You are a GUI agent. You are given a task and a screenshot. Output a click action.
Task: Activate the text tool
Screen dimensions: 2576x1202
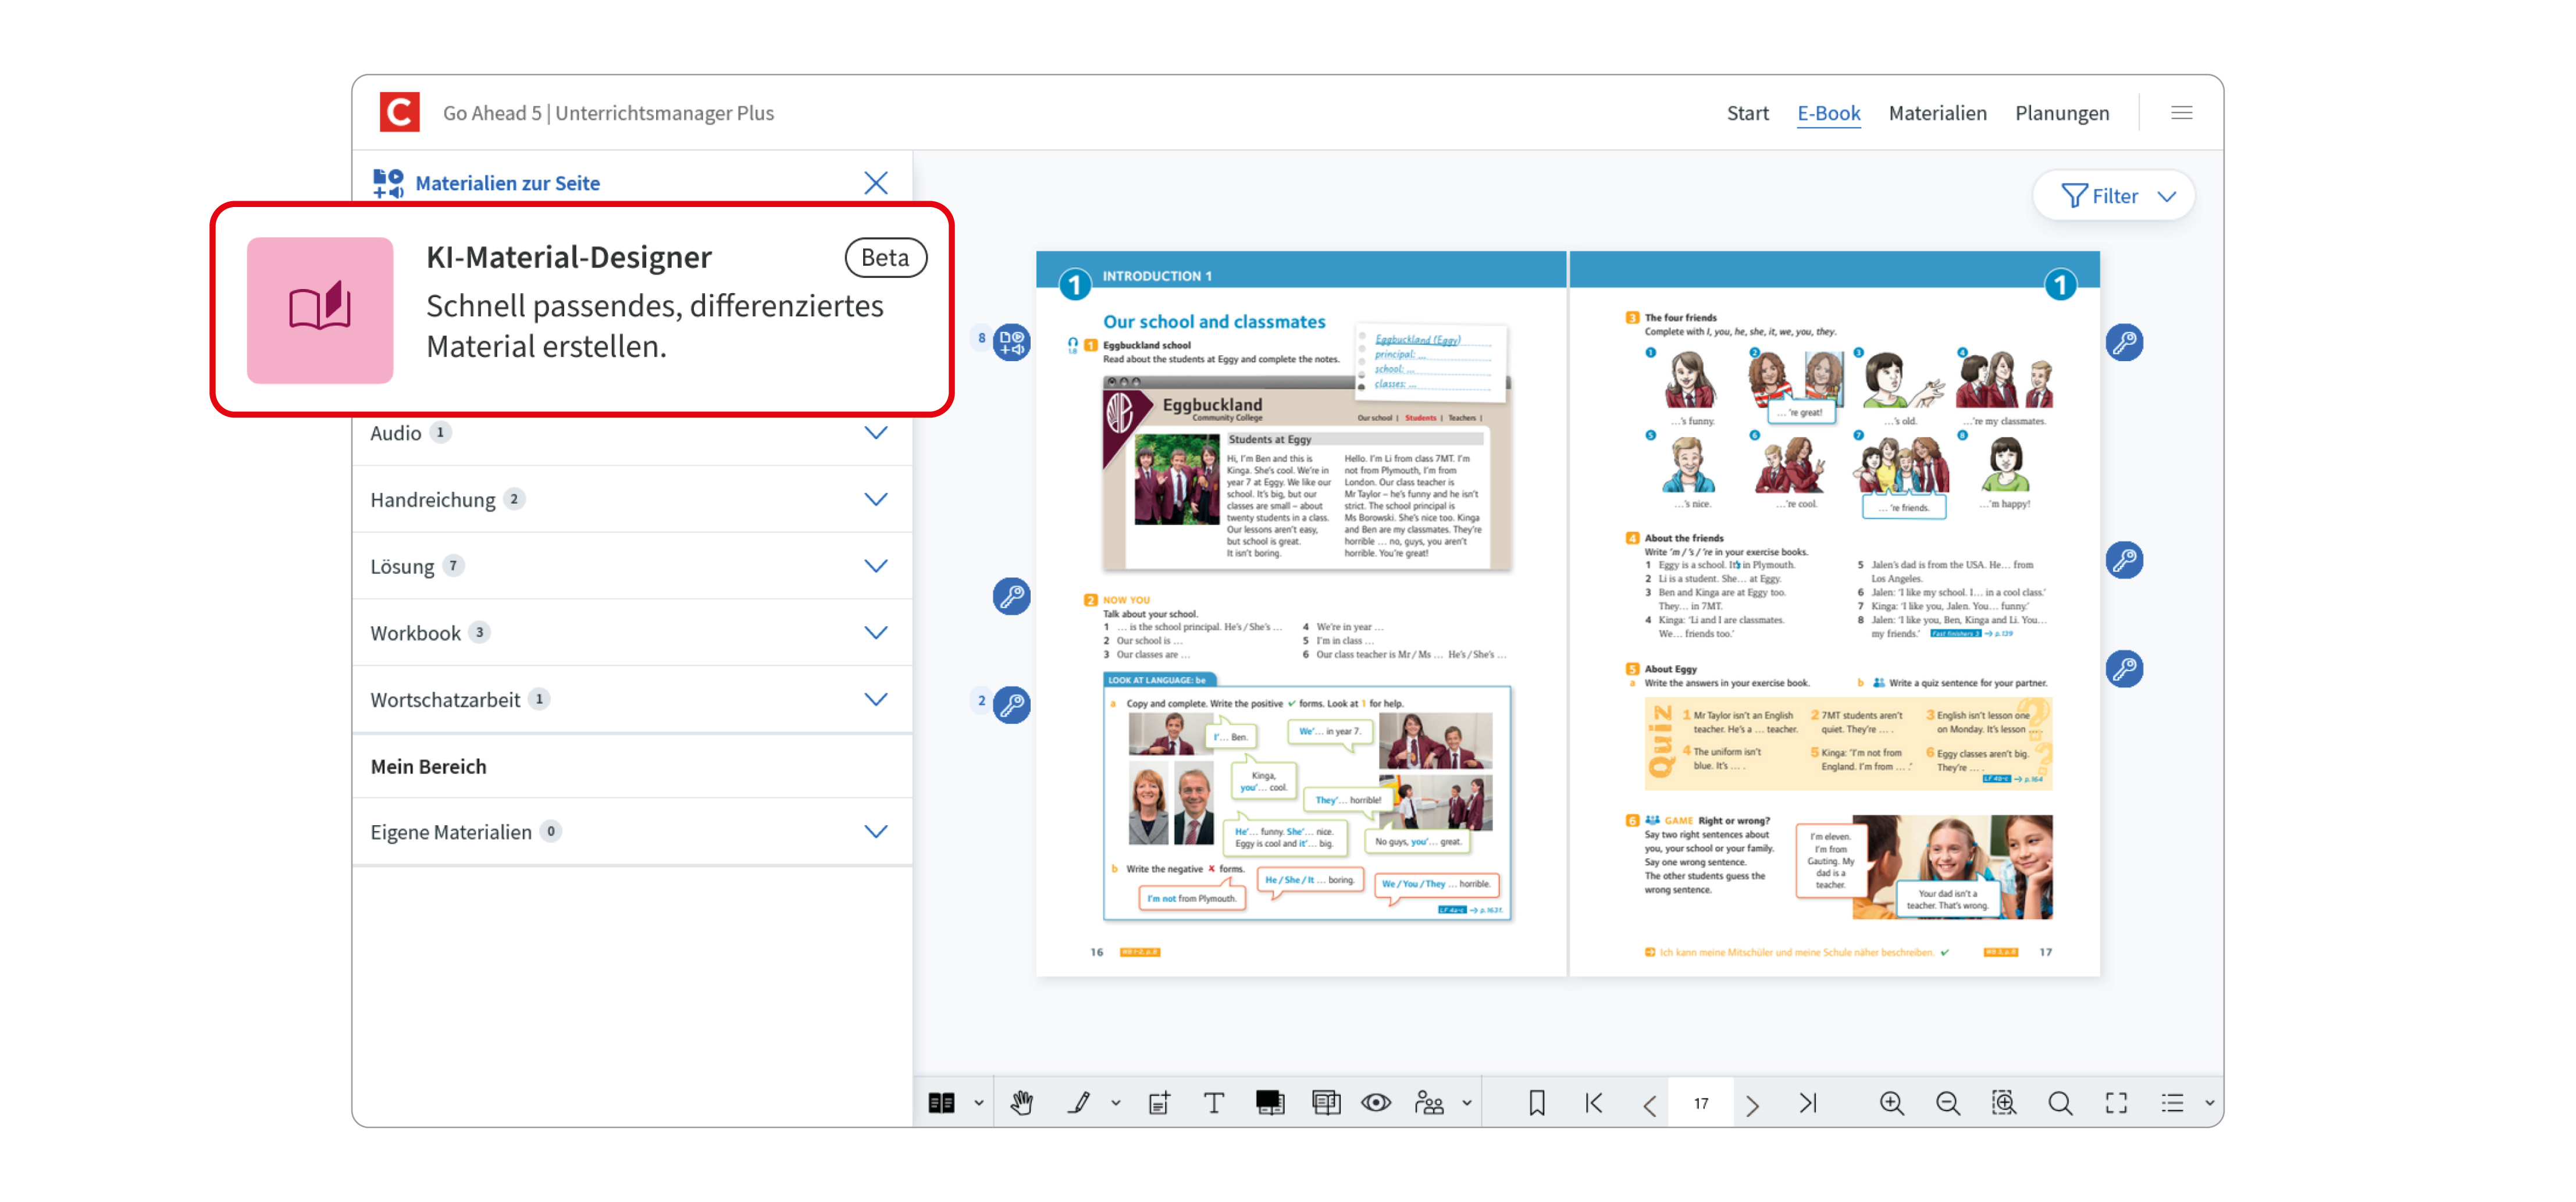coord(1214,1102)
